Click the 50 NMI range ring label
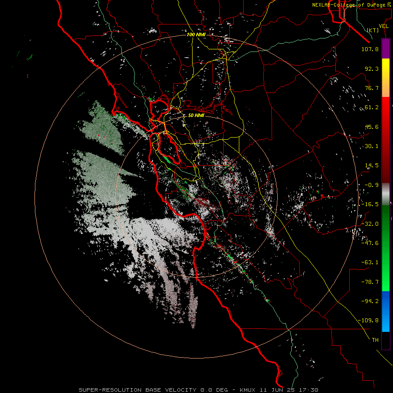393x393 pixels. point(196,115)
